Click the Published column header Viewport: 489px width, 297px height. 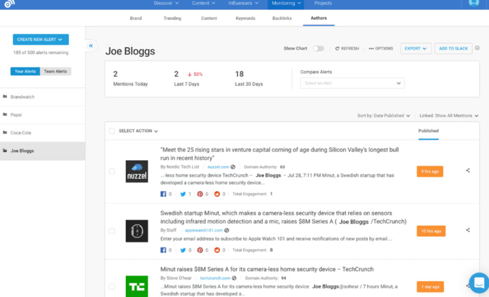[x=429, y=131]
